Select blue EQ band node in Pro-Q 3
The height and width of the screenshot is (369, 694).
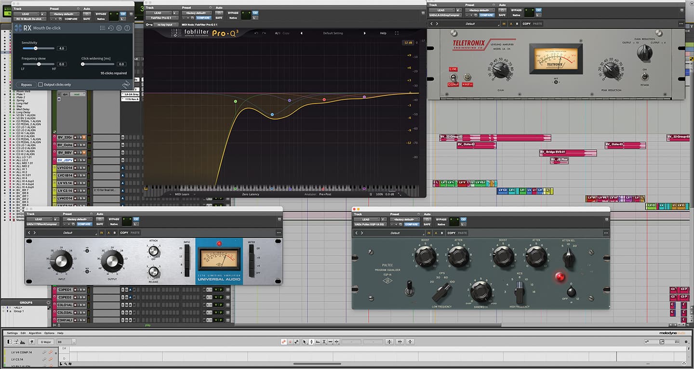click(272, 115)
